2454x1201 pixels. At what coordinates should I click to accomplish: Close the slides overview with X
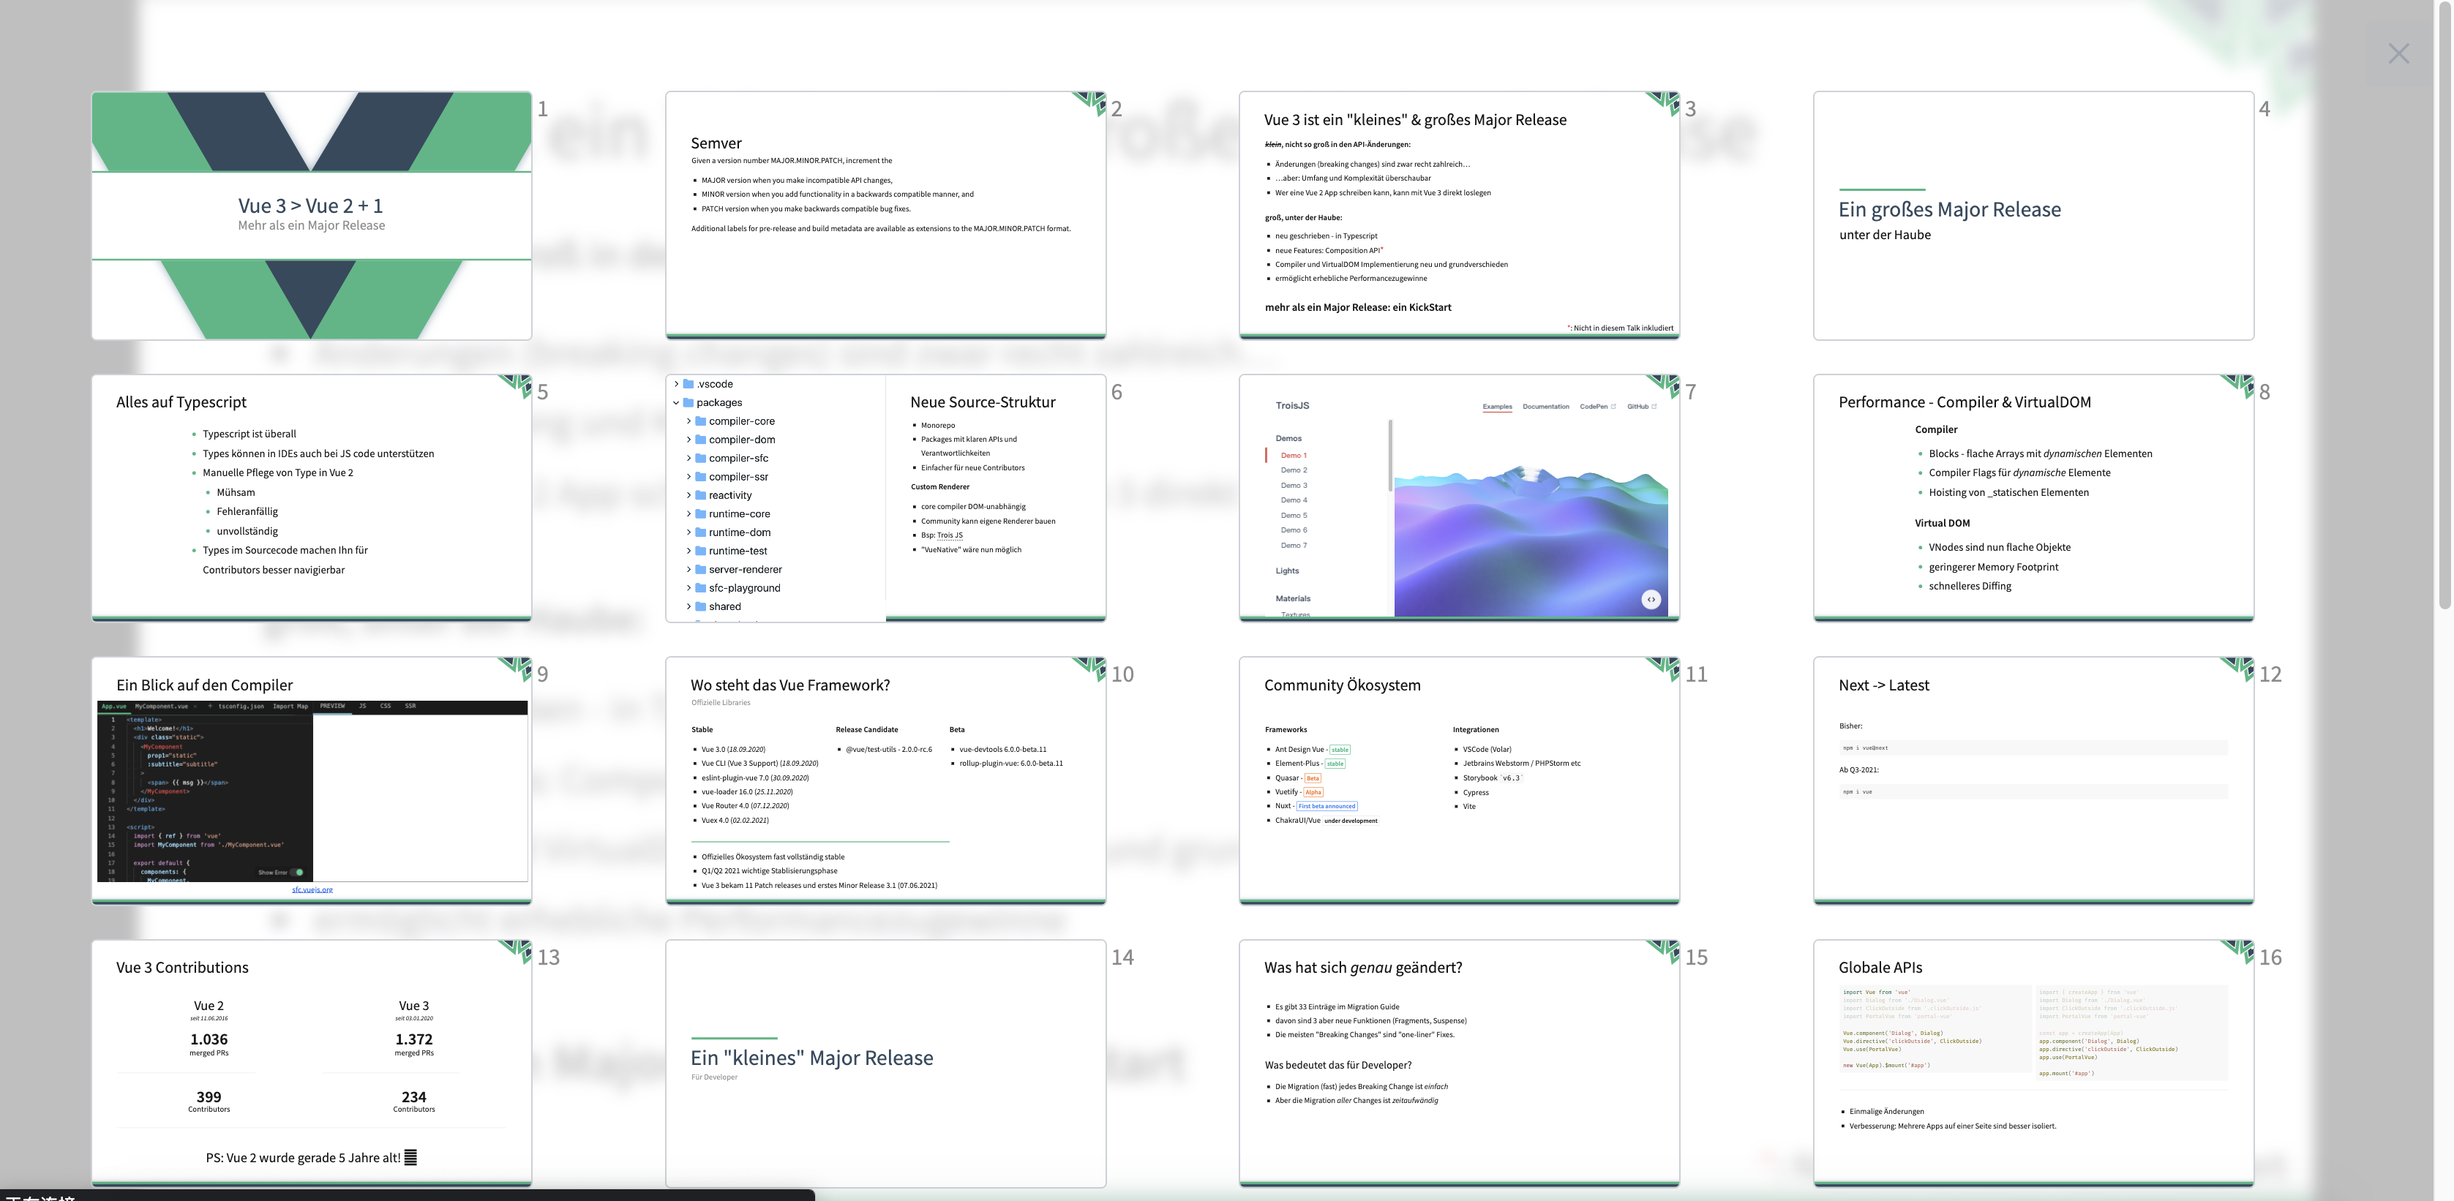(2398, 54)
